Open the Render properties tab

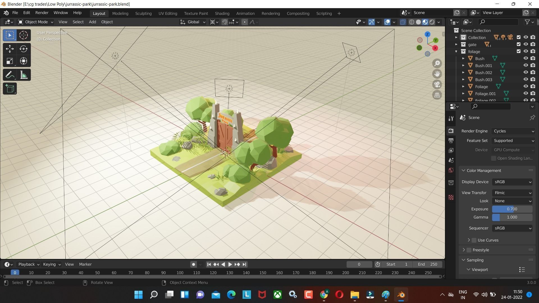[451, 131]
